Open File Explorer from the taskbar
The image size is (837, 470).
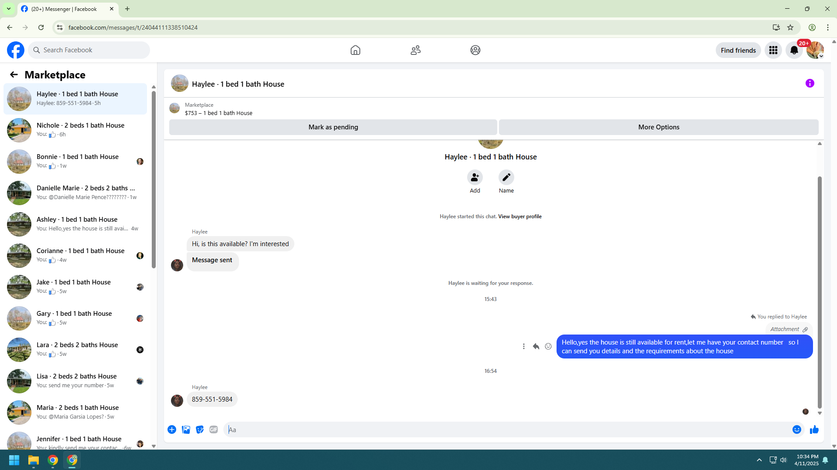34,460
